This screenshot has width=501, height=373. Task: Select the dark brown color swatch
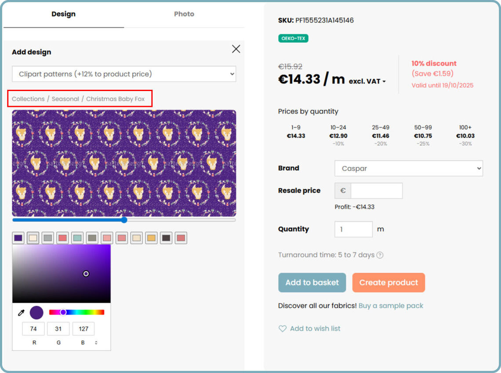[x=166, y=238]
